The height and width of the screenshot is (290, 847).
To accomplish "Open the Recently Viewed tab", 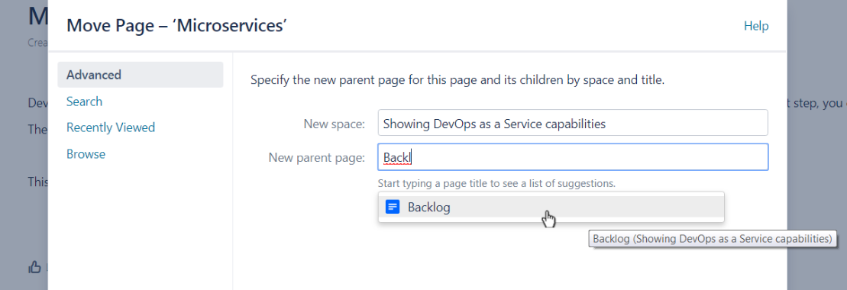I will [x=111, y=127].
